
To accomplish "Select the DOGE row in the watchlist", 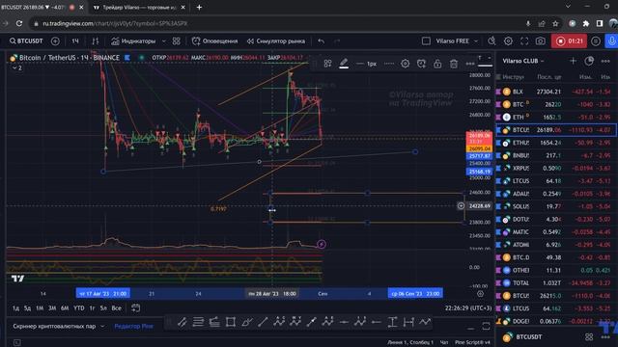I will tap(556, 321).
